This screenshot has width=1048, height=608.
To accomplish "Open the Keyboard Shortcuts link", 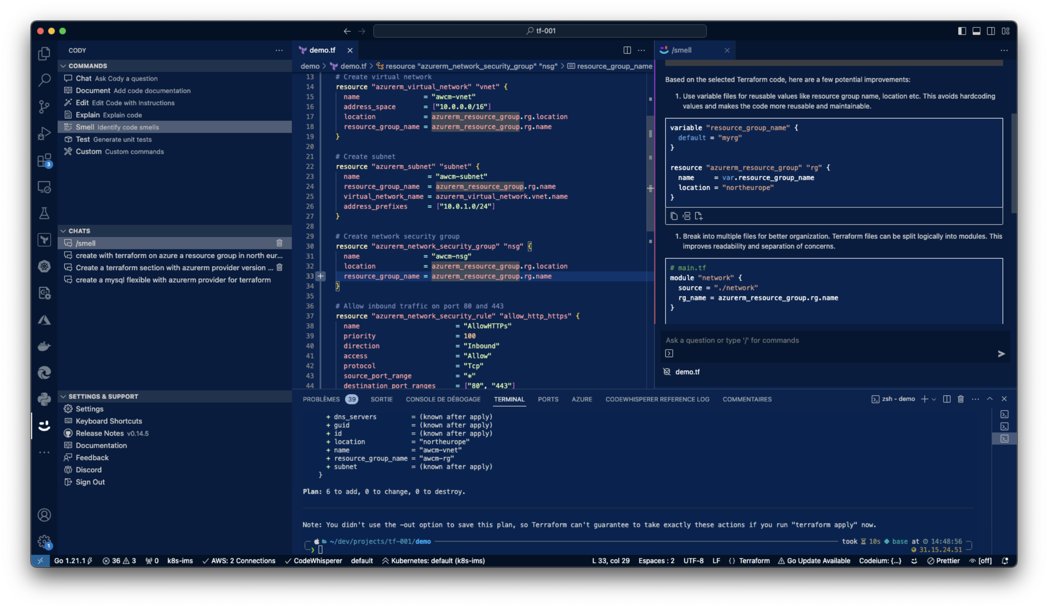I will click(x=109, y=421).
